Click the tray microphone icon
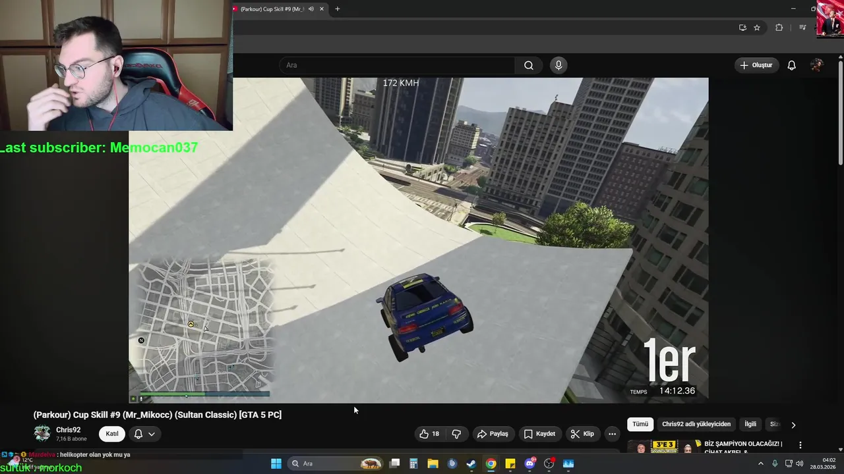The image size is (844, 474). pos(775,463)
